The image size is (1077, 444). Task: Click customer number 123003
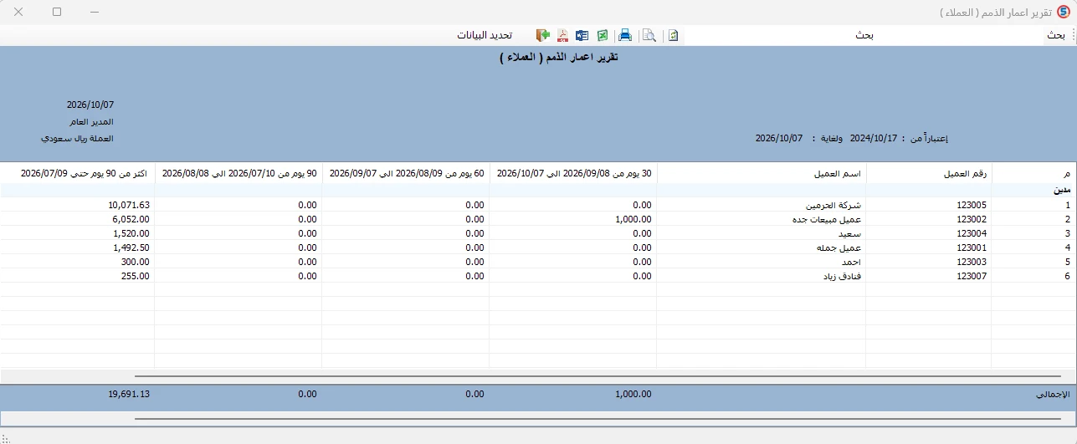(x=972, y=262)
